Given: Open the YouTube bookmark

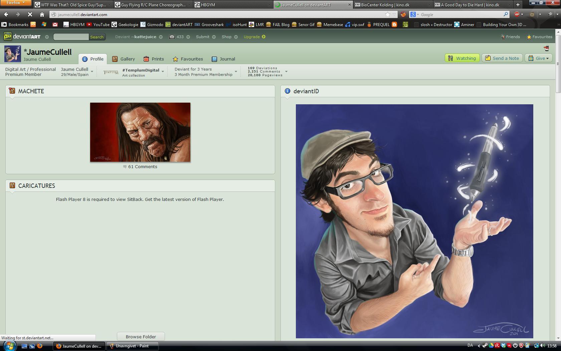Looking at the screenshot, I should [x=98, y=24].
